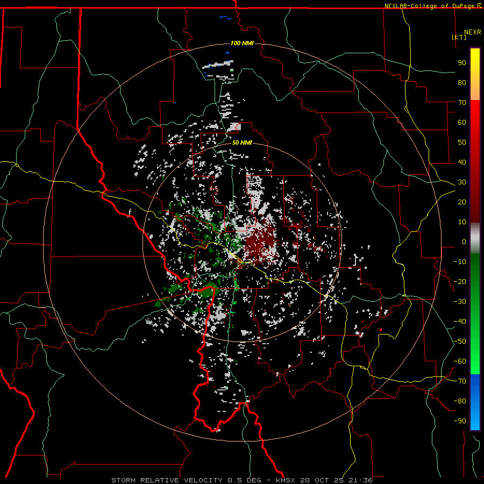Click the 21:36 timestamp
The height and width of the screenshot is (484, 484).
tap(360, 480)
